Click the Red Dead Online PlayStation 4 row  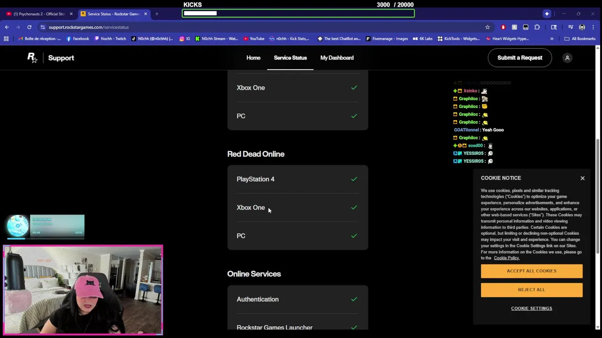[x=297, y=179]
